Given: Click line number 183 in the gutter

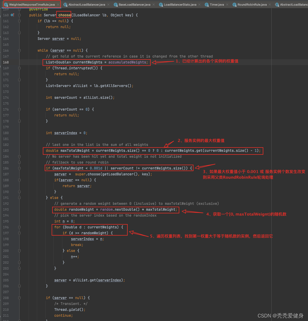Looking at the screenshot, I should (x=6, y=151).
